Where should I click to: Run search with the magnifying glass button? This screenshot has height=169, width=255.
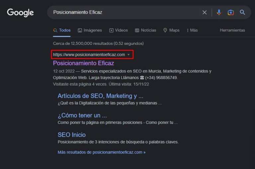242,12
